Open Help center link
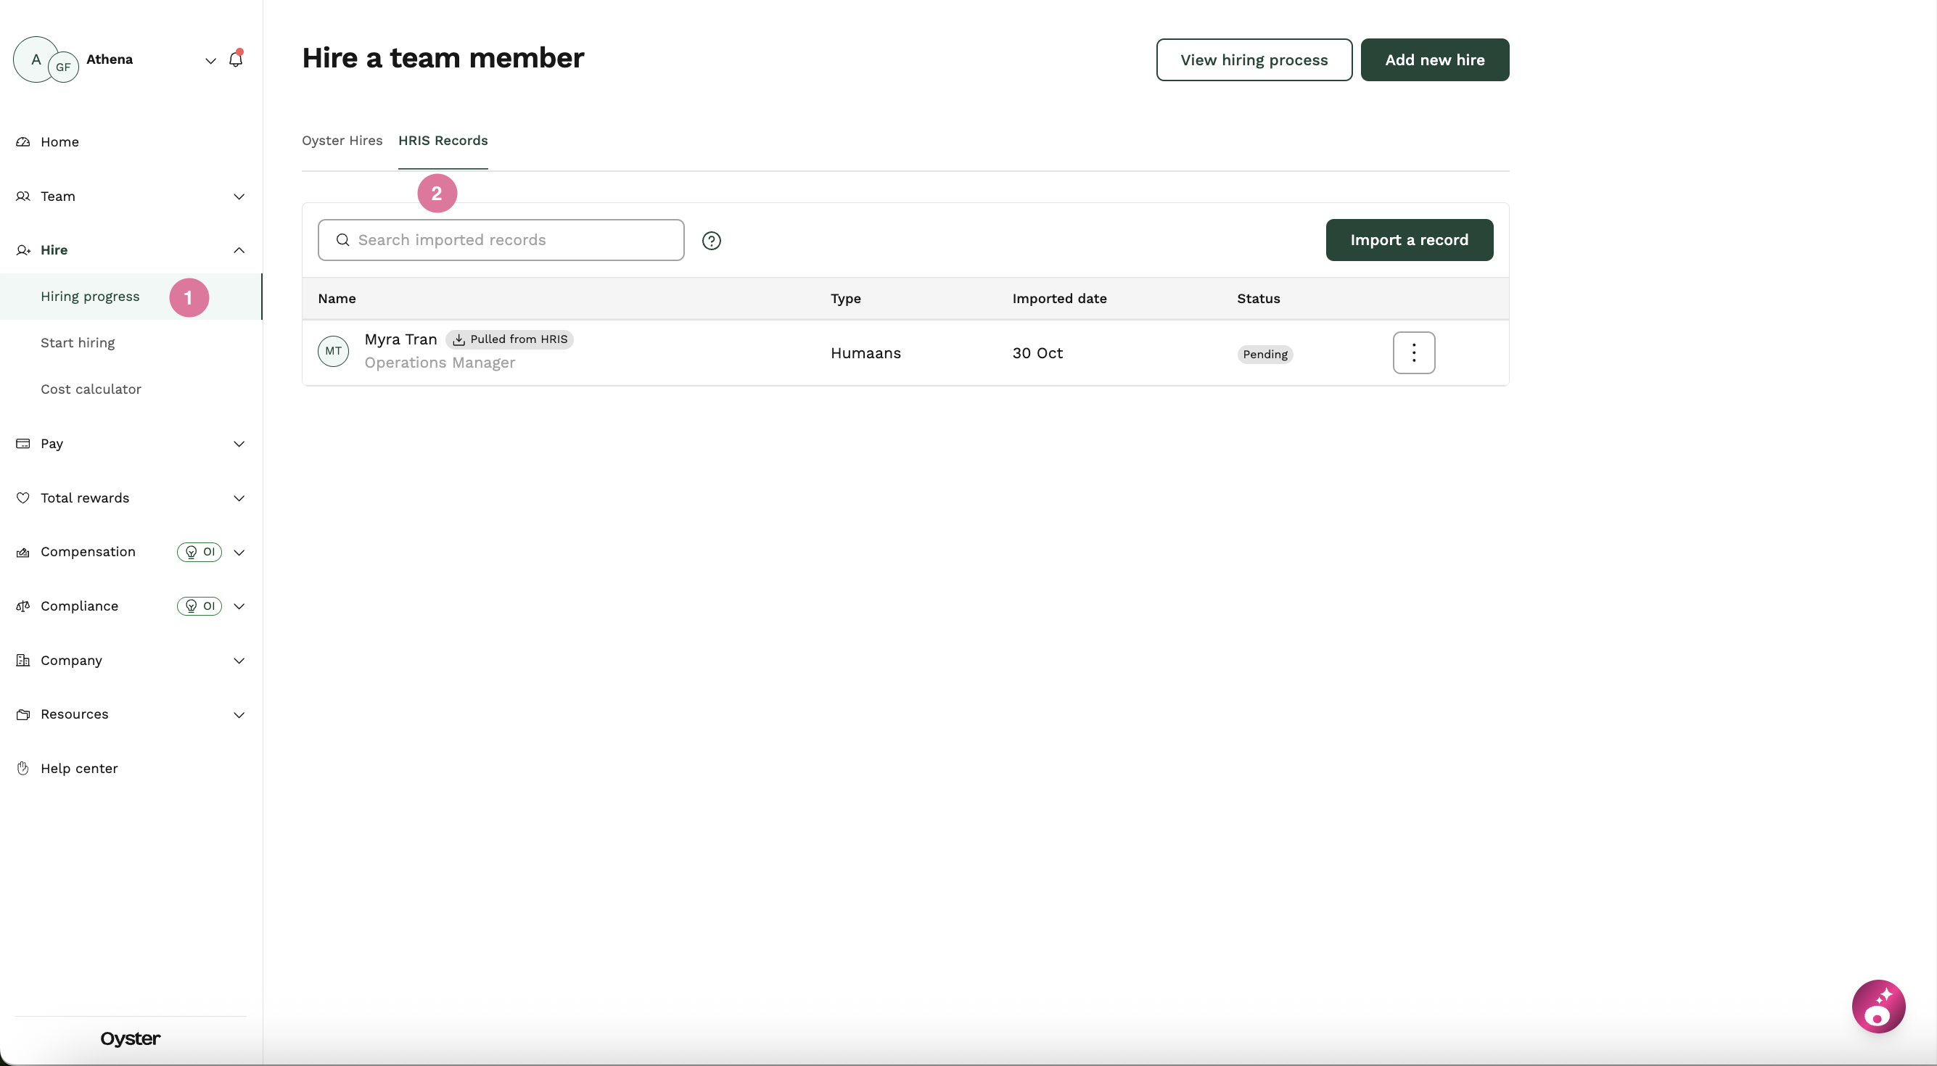 coord(79,768)
